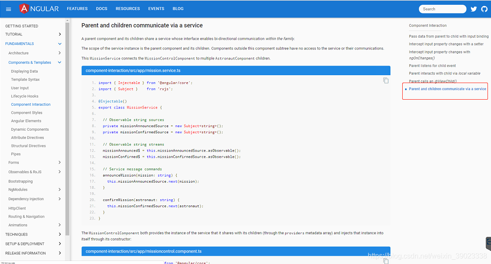This screenshot has height=264, width=491.
Task: Open Template Syntax in sidebar
Action: [25, 80]
